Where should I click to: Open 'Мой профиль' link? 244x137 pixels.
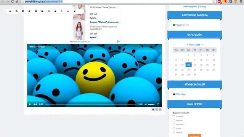pyautogui.click(x=190, y=6)
